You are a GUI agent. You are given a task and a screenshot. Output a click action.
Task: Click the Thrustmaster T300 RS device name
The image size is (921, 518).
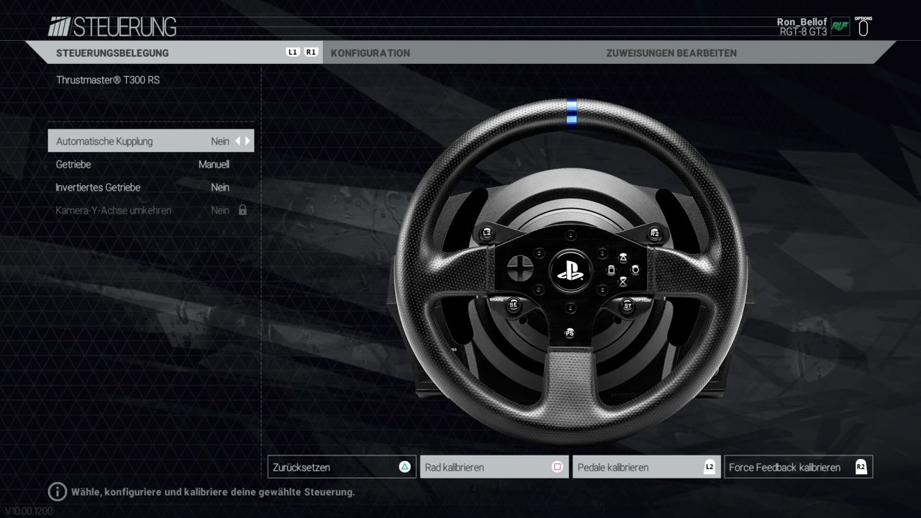(x=108, y=80)
